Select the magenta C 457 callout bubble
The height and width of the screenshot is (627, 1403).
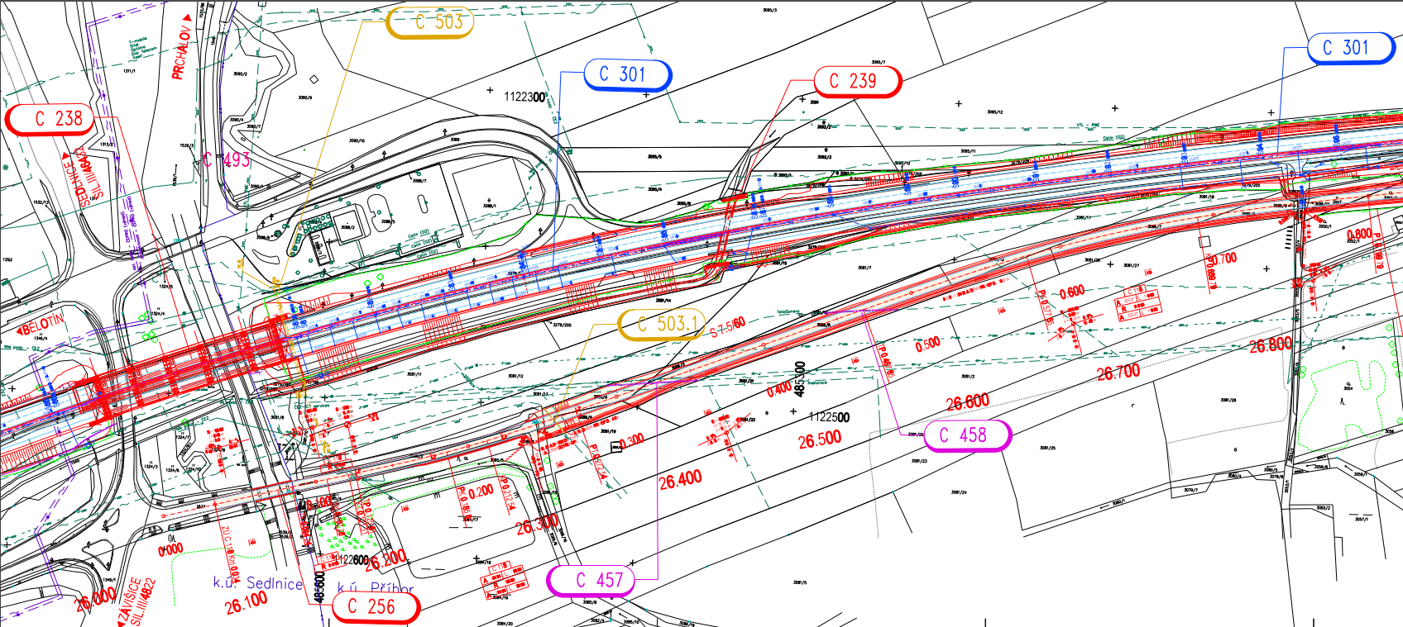[591, 580]
